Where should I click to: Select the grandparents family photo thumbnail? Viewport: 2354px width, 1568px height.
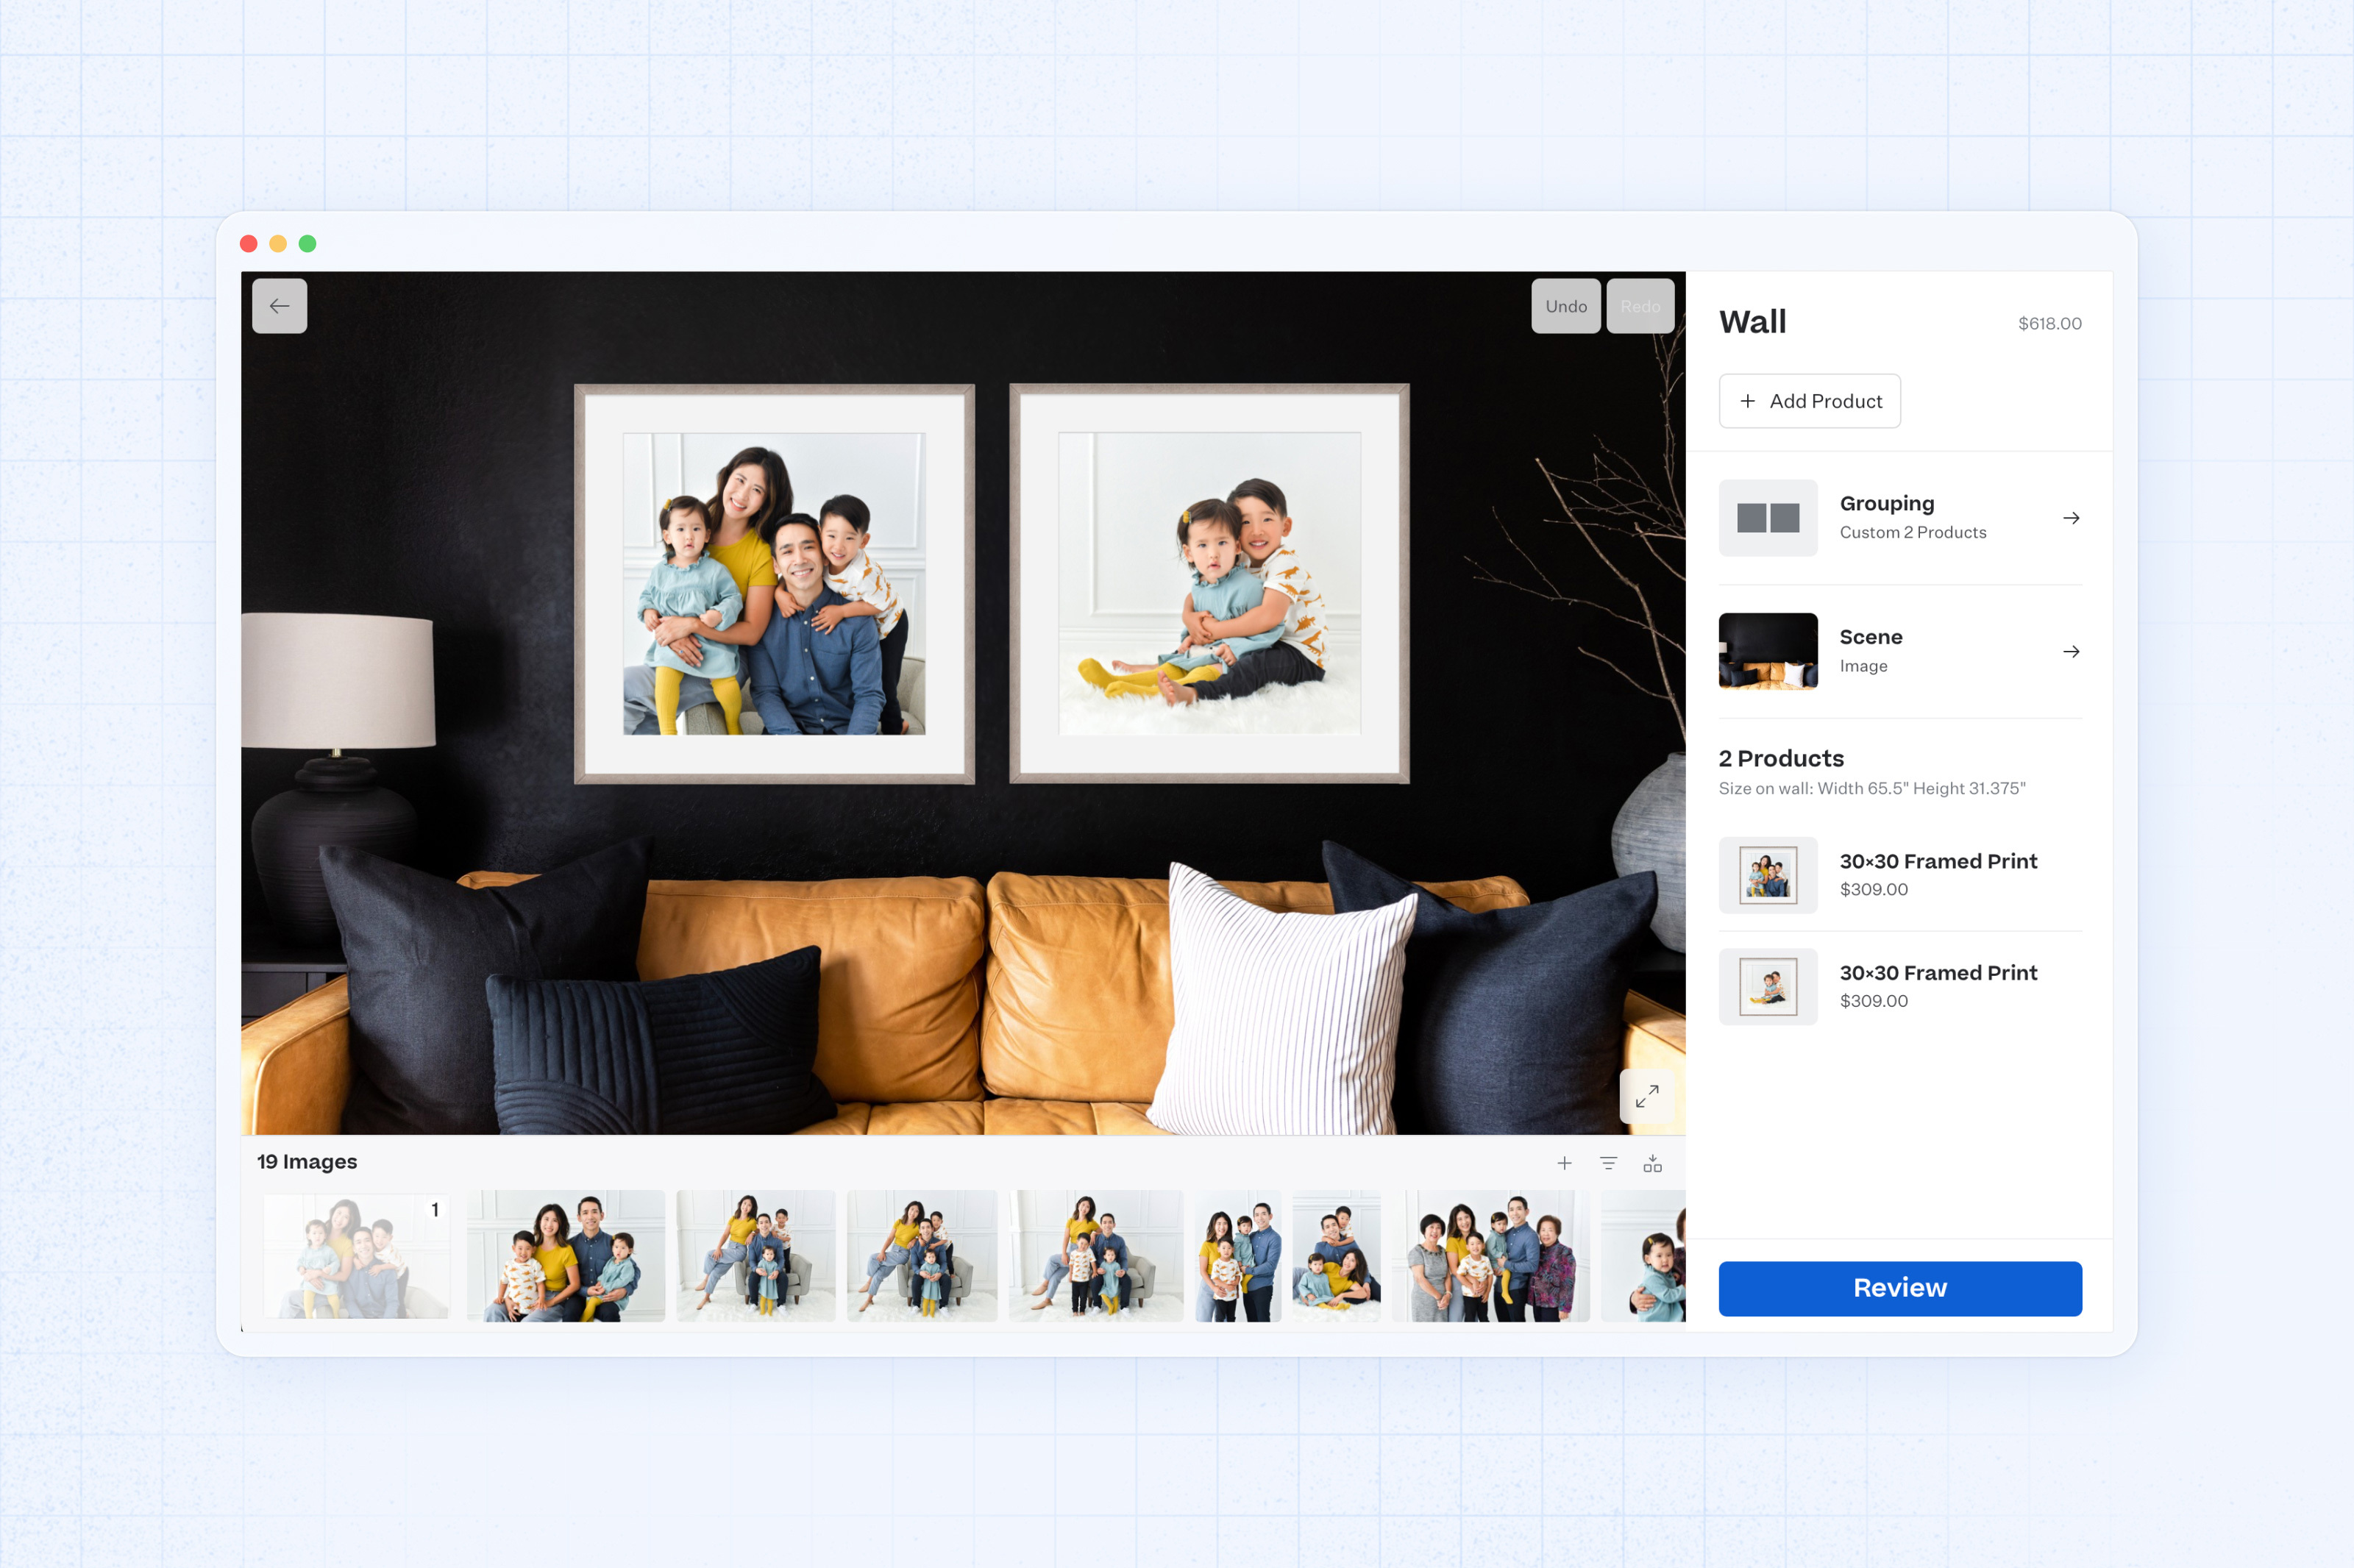point(1490,1256)
